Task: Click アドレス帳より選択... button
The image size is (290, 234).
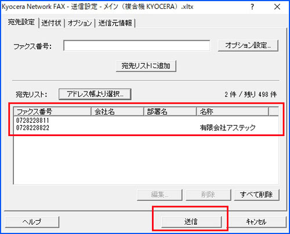Action: click(95, 94)
